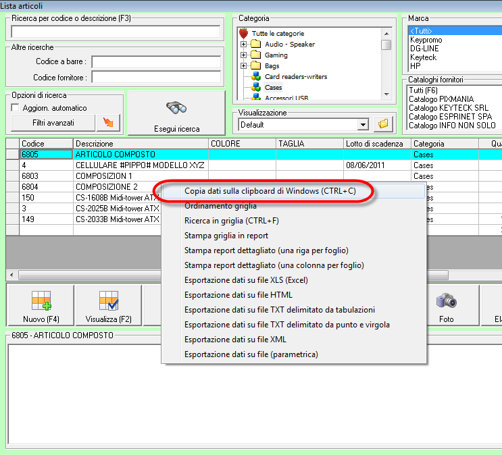Select row COMPOSIZIONE 2

point(118,187)
